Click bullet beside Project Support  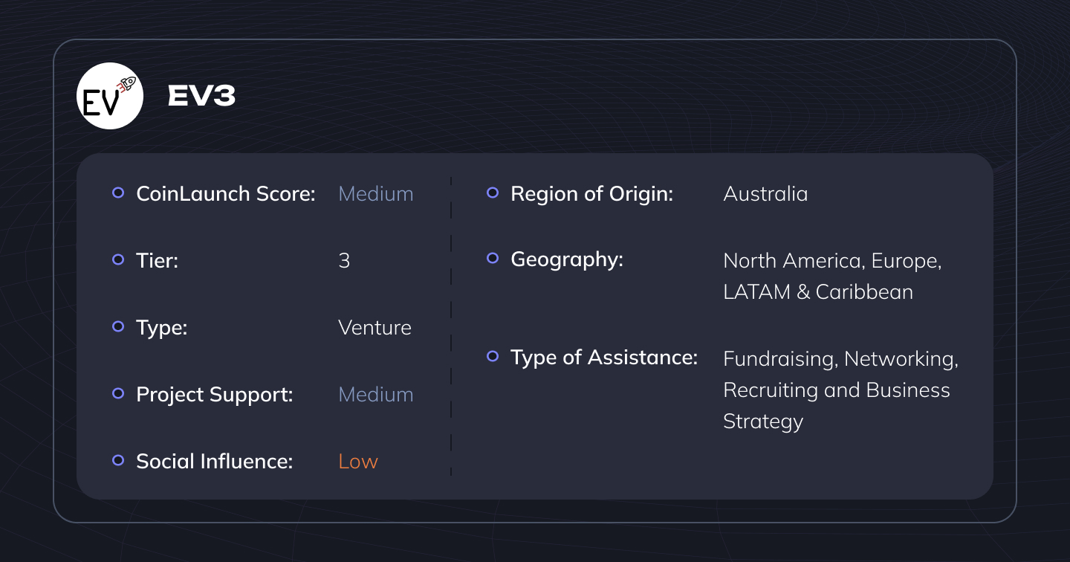click(117, 393)
